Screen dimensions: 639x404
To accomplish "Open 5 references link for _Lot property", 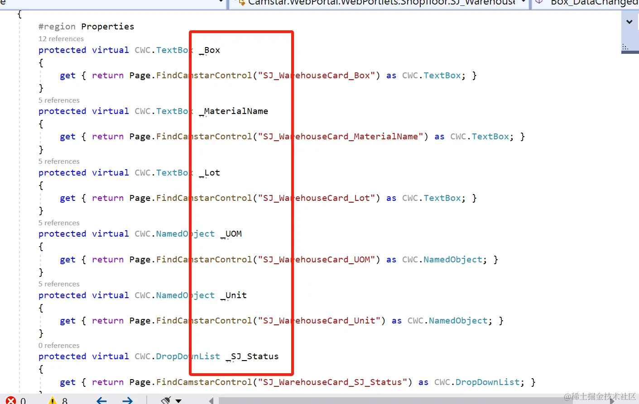I will (59, 162).
